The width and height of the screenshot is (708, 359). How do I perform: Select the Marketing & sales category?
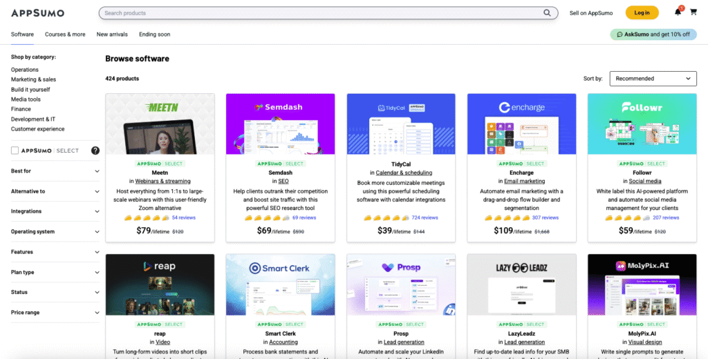tap(33, 79)
